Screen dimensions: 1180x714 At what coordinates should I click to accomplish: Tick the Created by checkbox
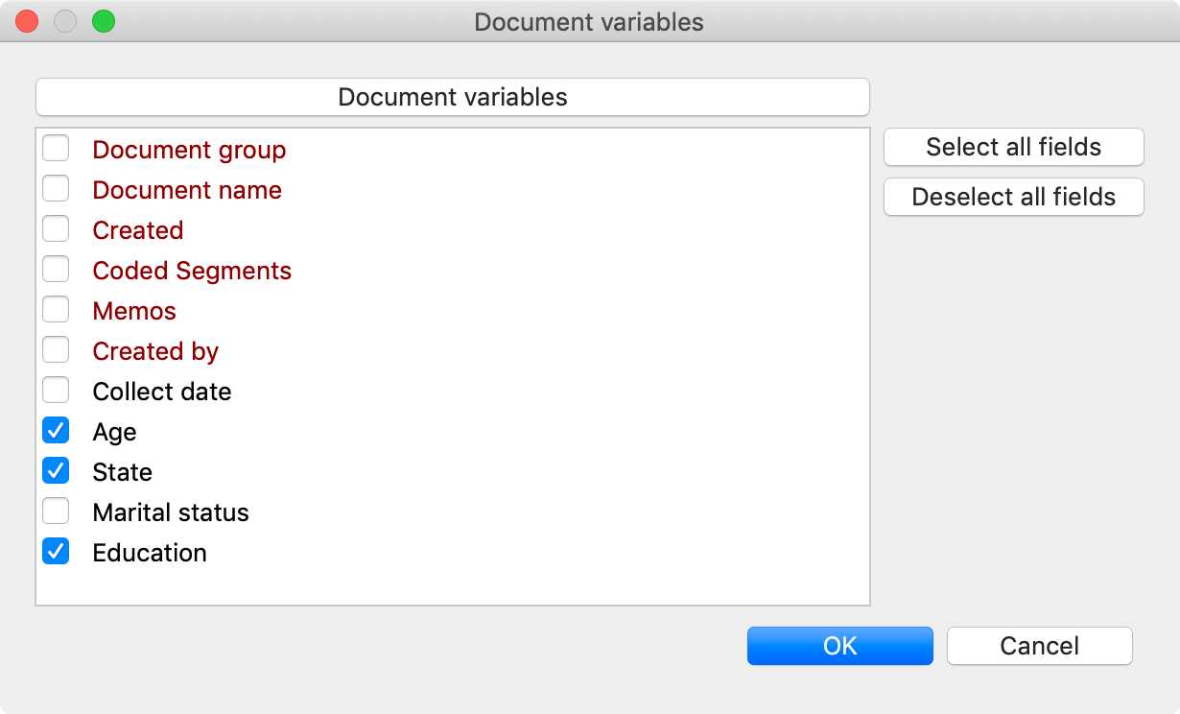pos(56,351)
